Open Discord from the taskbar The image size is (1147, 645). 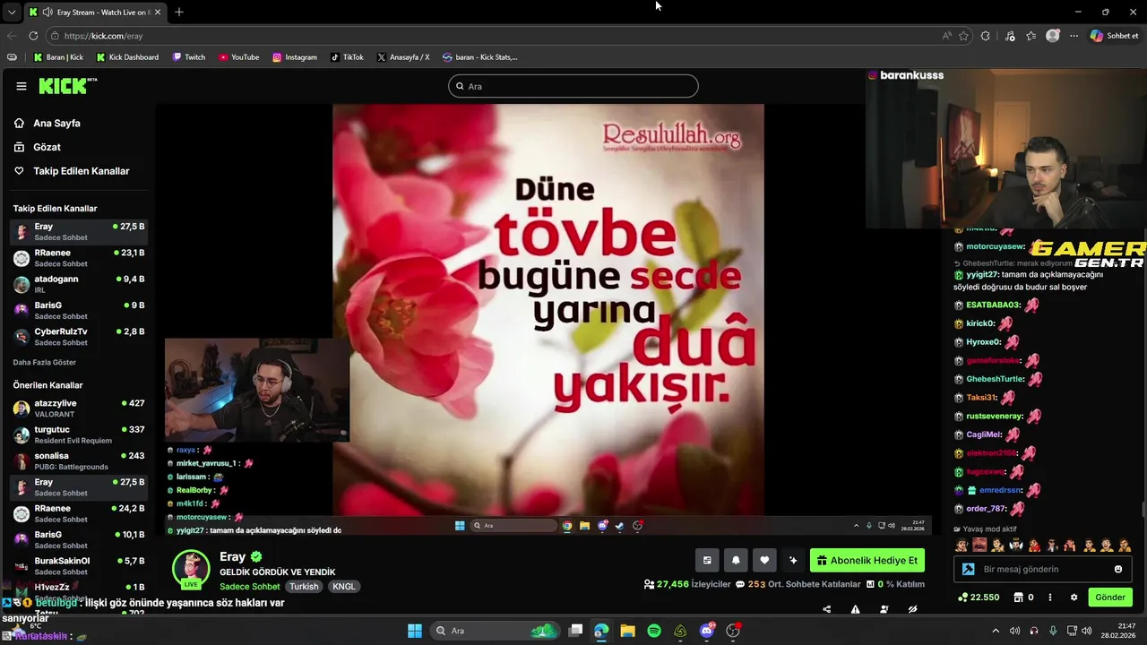[707, 631]
